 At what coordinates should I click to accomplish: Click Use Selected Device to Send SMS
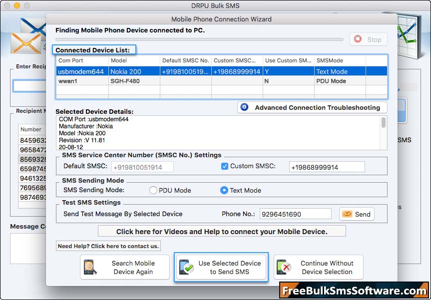pos(221,268)
